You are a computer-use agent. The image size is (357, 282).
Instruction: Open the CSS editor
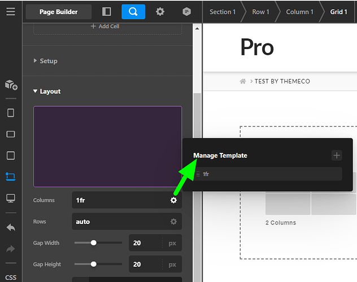(x=11, y=277)
